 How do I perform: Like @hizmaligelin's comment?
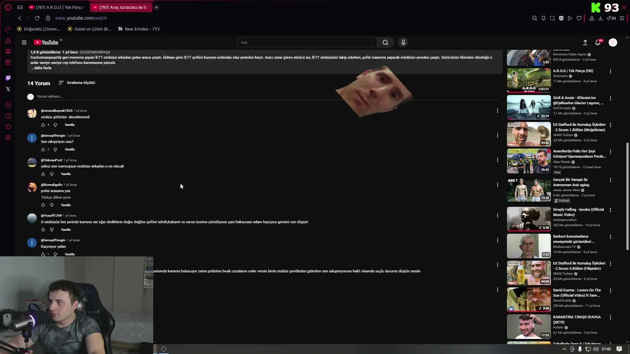[43, 205]
